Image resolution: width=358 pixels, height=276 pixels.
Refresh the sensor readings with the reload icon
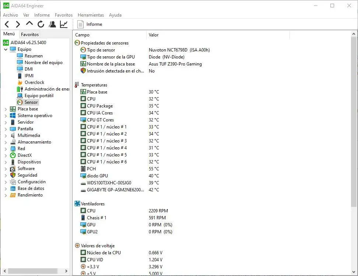(41, 24)
